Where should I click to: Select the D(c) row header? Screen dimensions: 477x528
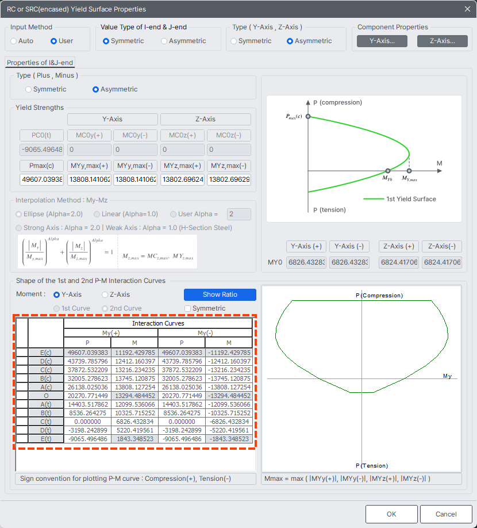click(x=46, y=361)
